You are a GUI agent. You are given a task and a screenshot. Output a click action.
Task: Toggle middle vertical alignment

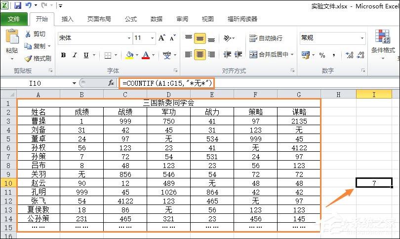click(200, 38)
